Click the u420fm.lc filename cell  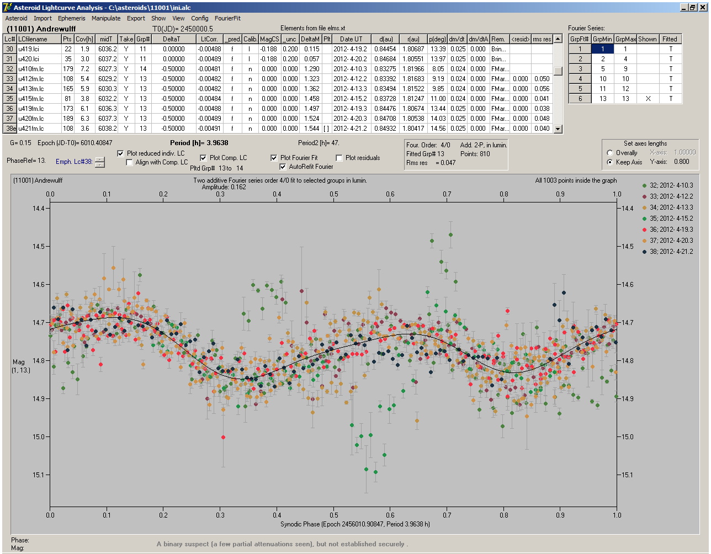(39, 119)
